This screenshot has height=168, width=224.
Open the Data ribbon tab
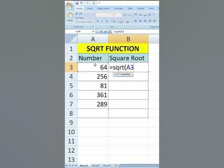pyautogui.click(x=130, y=8)
